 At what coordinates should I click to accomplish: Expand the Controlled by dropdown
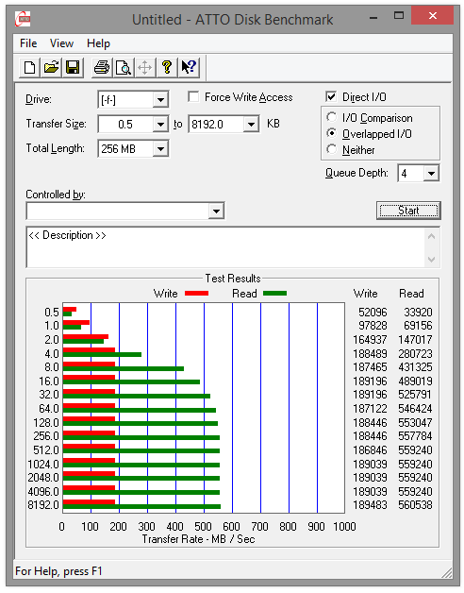coord(217,211)
